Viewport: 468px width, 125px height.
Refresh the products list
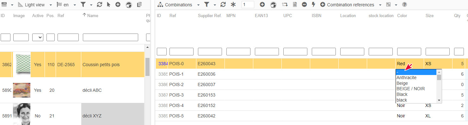pyautogui.click(x=99, y=5)
